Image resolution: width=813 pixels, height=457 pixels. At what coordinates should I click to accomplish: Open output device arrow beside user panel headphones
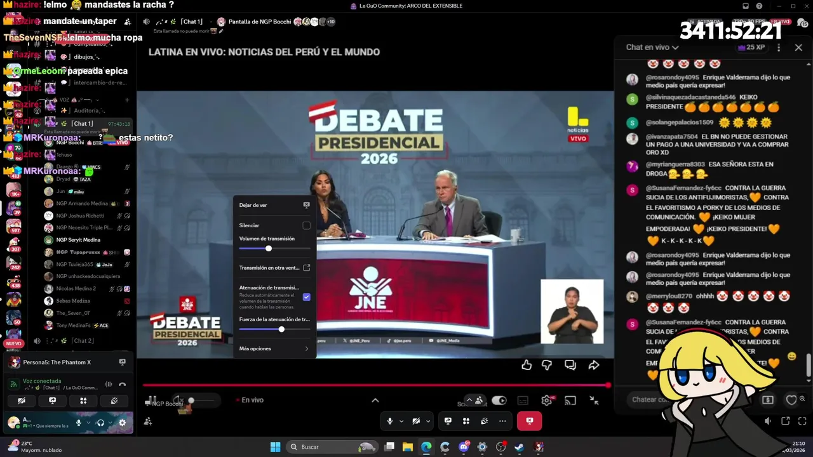(x=110, y=422)
